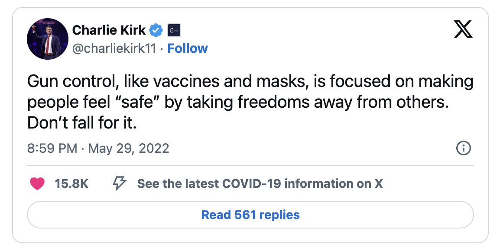Click the line Don't fall for it.
Viewport: 500px width, 251px height.
82,123
